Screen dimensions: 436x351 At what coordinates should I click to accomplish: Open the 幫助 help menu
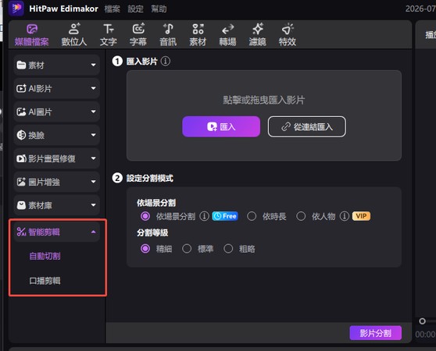(159, 9)
